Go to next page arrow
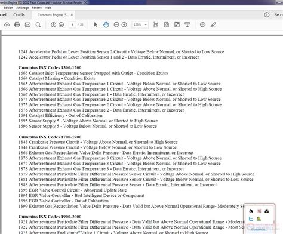The image size is (283, 234). pyautogui.click(x=61, y=24)
